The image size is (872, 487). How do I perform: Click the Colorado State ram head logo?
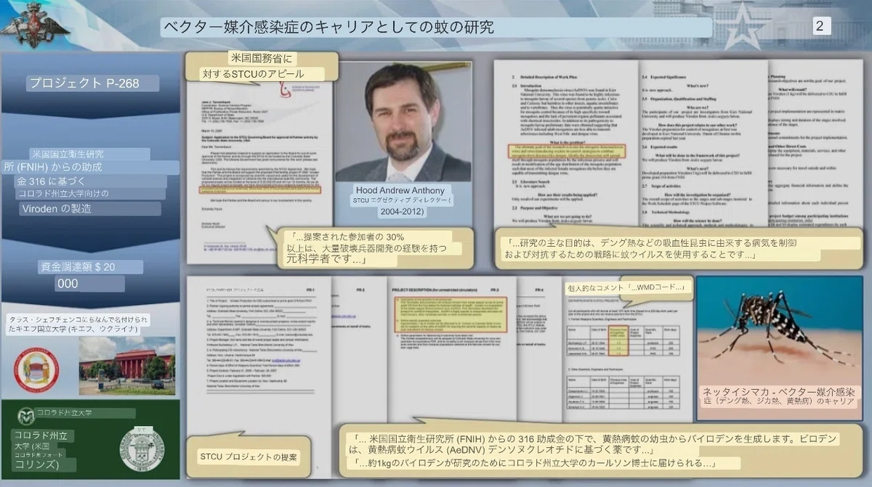pos(26,415)
